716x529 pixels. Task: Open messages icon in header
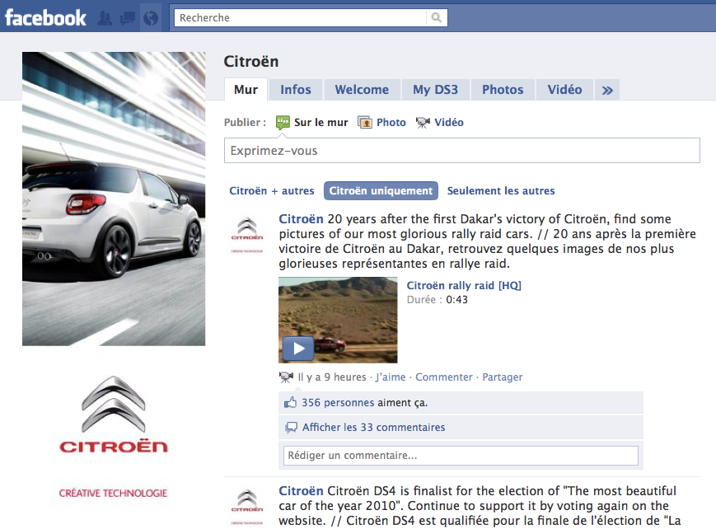[128, 18]
